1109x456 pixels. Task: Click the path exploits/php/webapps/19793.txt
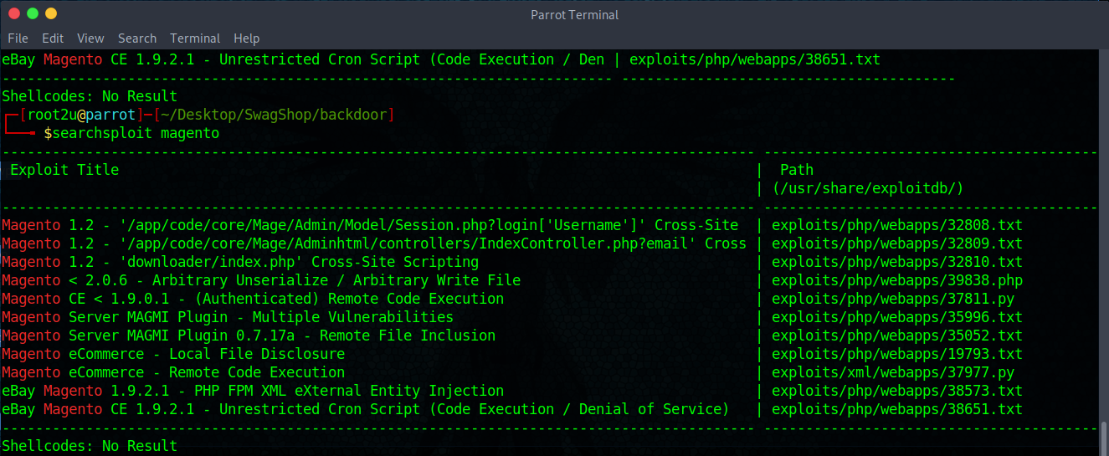coord(897,354)
